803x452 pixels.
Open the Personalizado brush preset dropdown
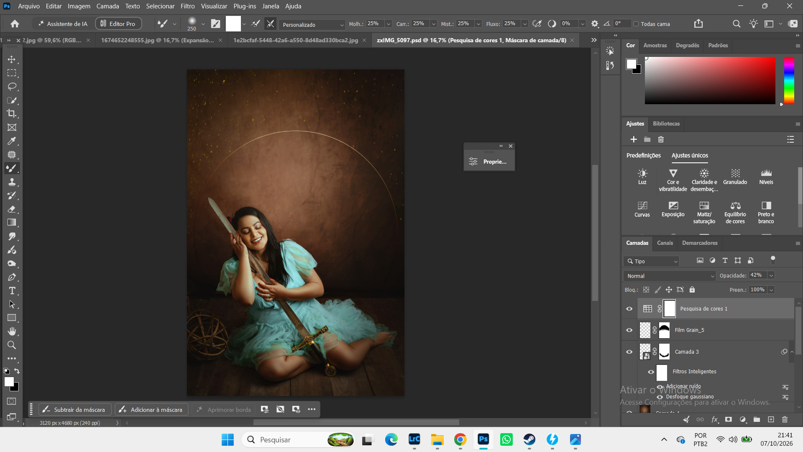[x=312, y=25]
